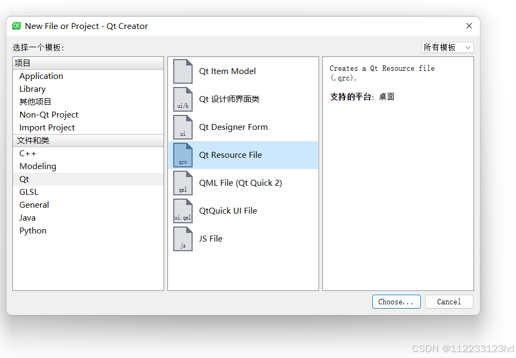This screenshot has height=358, width=516.
Task: Select the Python category
Action: pos(88,231)
